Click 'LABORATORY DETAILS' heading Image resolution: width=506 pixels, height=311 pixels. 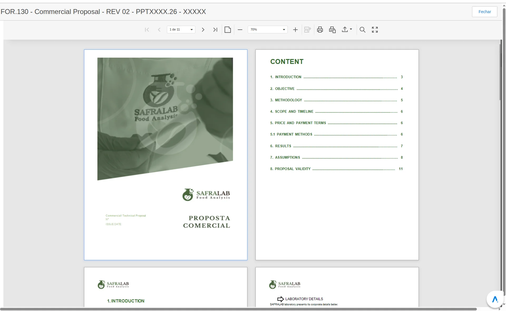[x=304, y=299]
